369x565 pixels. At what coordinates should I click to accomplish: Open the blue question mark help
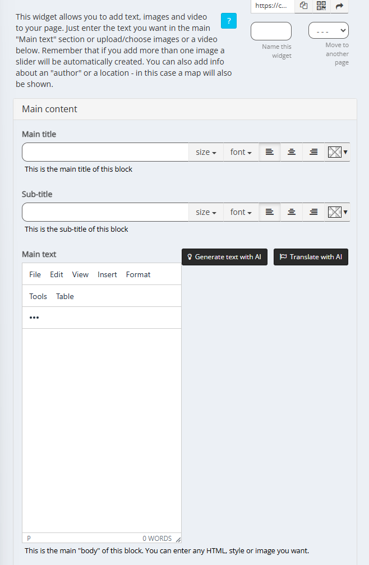pos(228,21)
